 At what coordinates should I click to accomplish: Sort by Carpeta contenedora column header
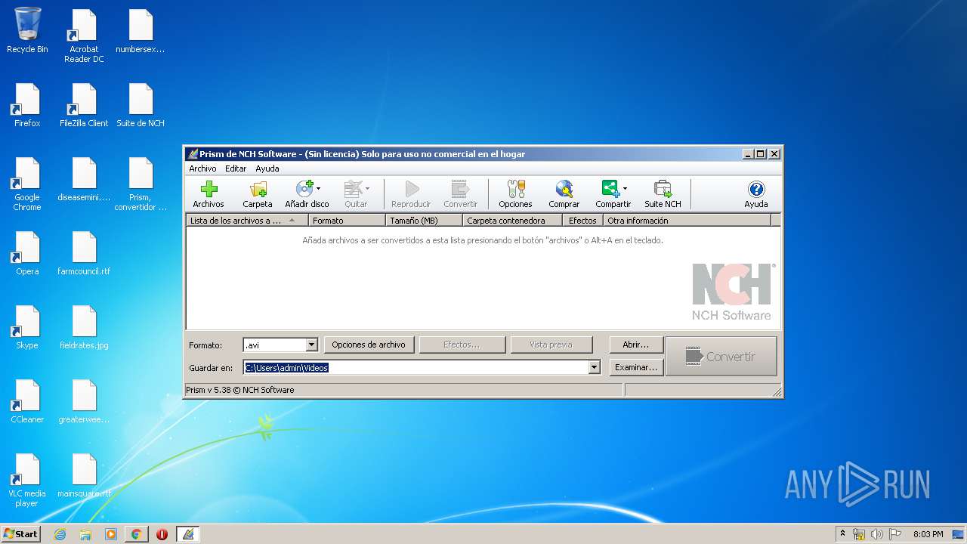tap(512, 221)
